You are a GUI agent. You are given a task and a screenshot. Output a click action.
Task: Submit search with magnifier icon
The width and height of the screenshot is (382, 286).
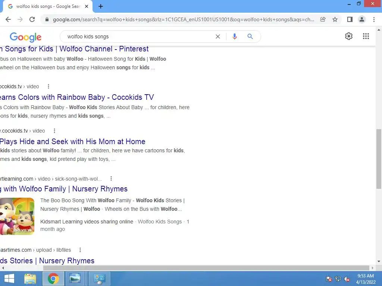tap(250, 36)
